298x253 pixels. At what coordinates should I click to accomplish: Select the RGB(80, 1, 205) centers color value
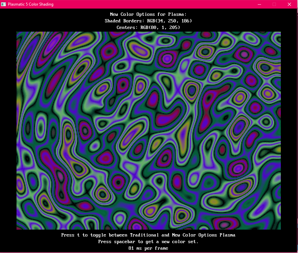[160, 27]
